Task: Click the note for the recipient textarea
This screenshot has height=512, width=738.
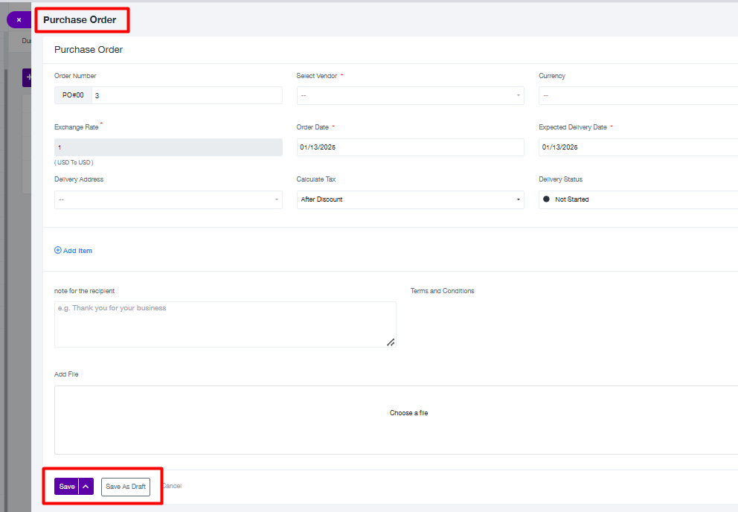Action: [x=225, y=324]
